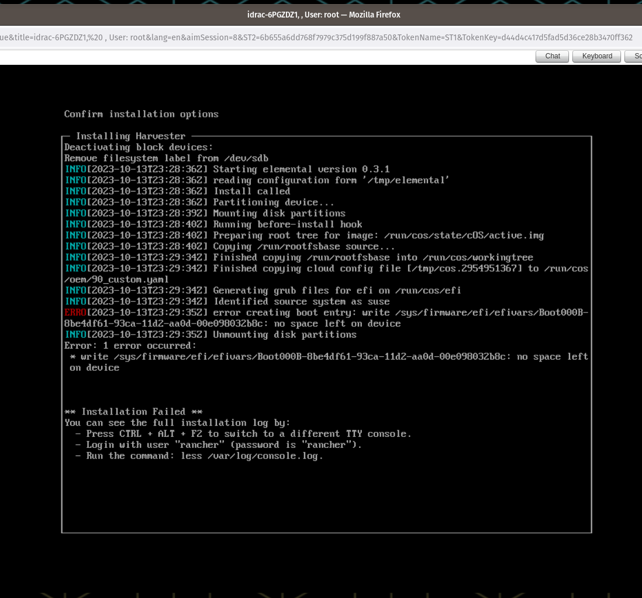Click the red ERRO boot entry error line
Screen dimensions: 642x598
tap(326, 318)
